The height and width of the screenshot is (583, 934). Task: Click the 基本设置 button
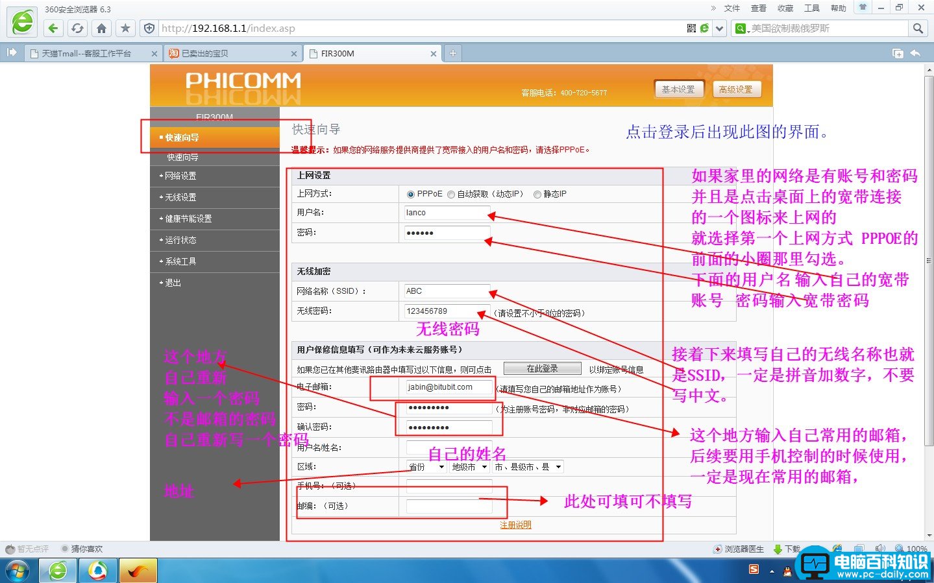click(x=678, y=89)
